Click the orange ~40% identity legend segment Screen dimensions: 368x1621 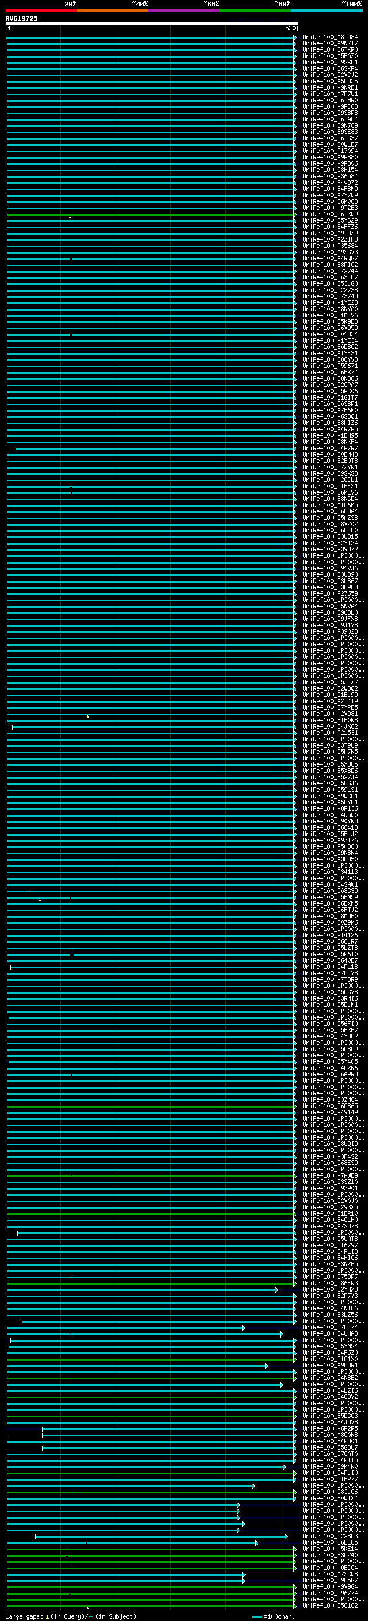click(x=113, y=10)
